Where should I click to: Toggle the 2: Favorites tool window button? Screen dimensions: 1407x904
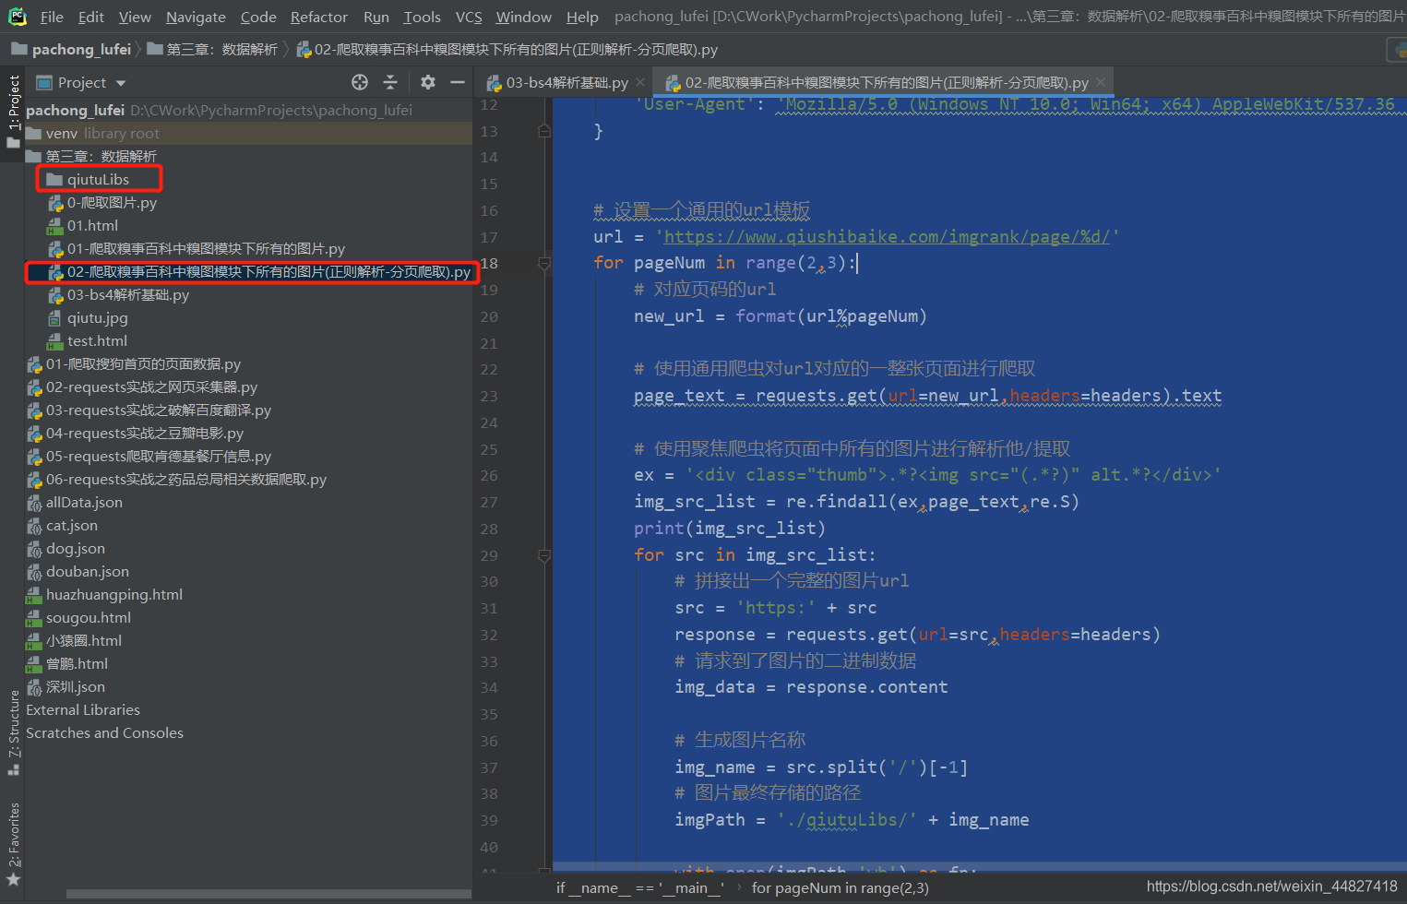pyautogui.click(x=13, y=844)
